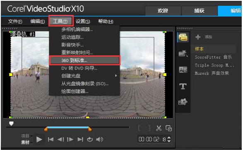
Task: Click the scissors split clip icon
Action: click(x=159, y=128)
